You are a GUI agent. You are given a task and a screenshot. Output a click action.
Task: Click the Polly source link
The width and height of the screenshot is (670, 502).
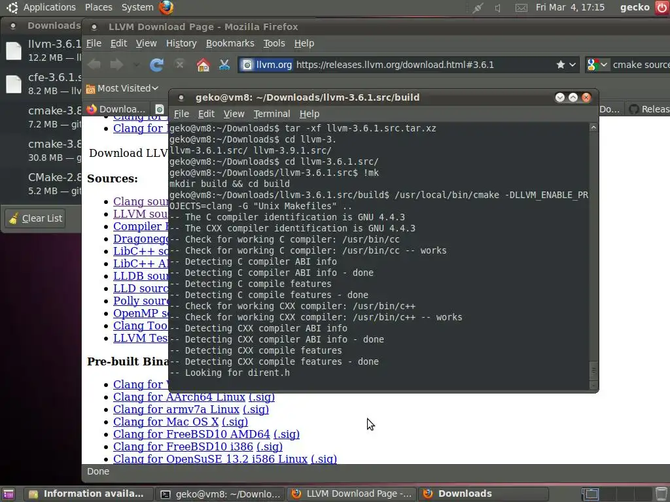pyautogui.click(x=141, y=301)
